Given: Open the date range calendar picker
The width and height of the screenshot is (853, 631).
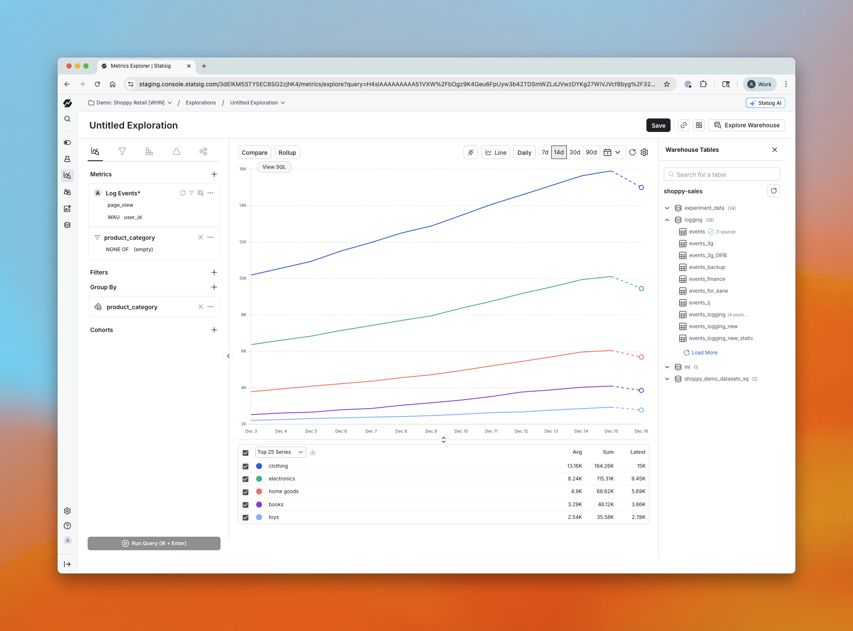Looking at the screenshot, I should coord(612,152).
